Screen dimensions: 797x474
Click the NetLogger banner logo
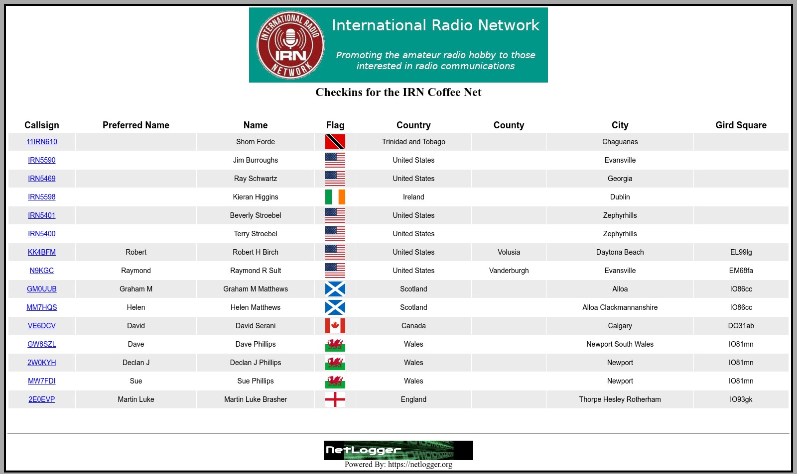click(398, 450)
